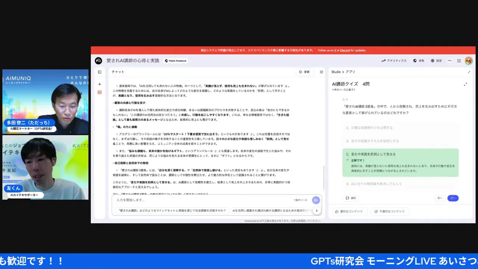478x269 pixels.
Task: Click the chat input field 入力を開始します
Action: [202, 200]
